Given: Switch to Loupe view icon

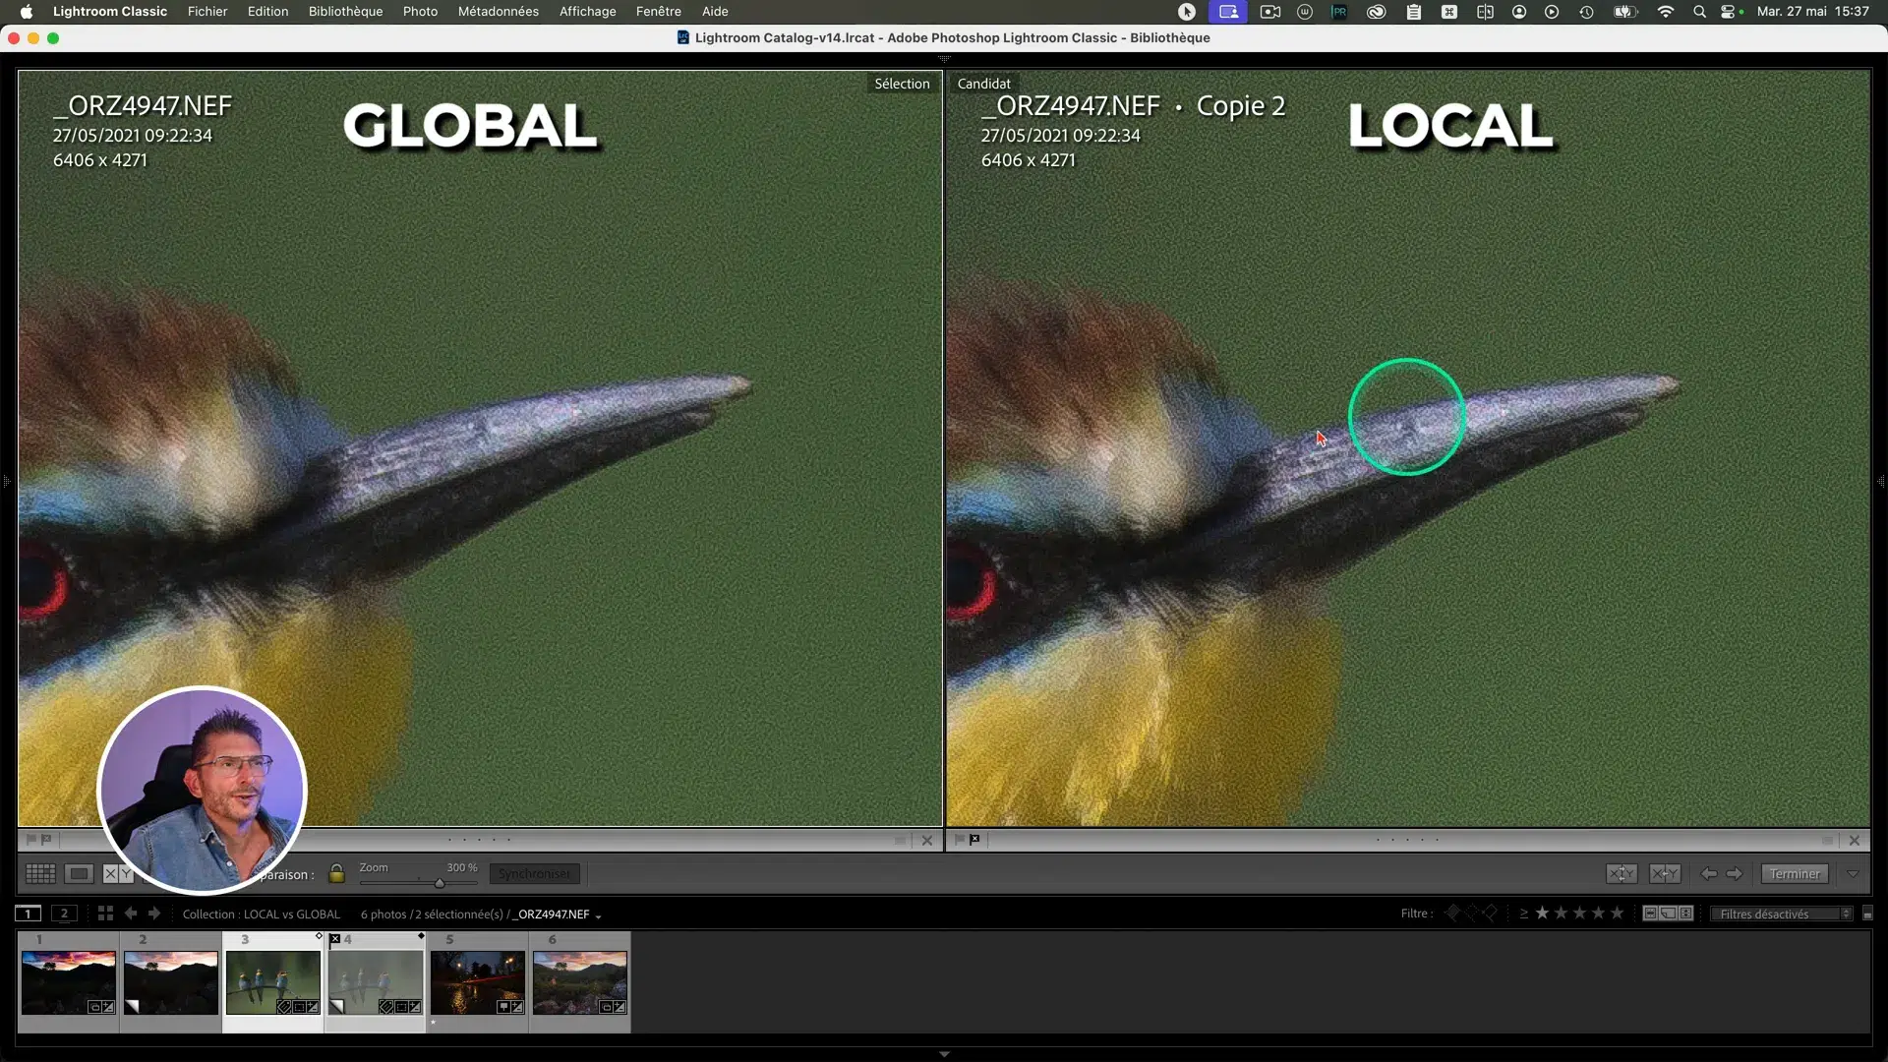Looking at the screenshot, I should (x=79, y=873).
